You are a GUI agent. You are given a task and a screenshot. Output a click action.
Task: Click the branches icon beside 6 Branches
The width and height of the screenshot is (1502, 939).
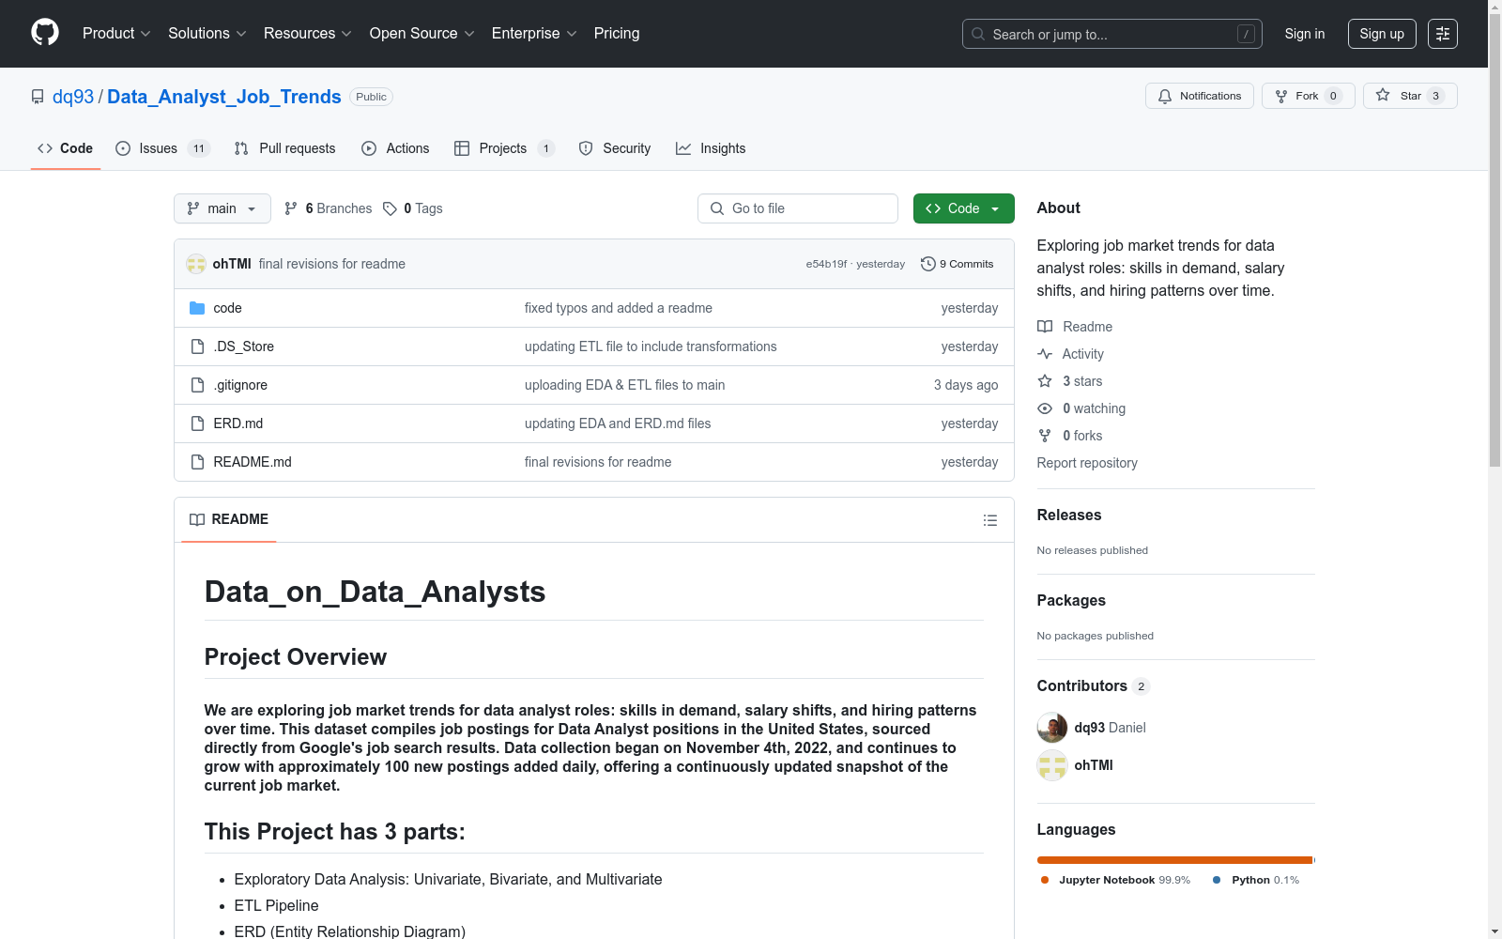tap(291, 208)
